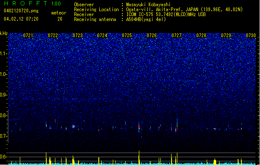Click the wide yellow signal peak between 0728 and 0729
The width and height of the screenshot is (260, 165).
click(215, 162)
